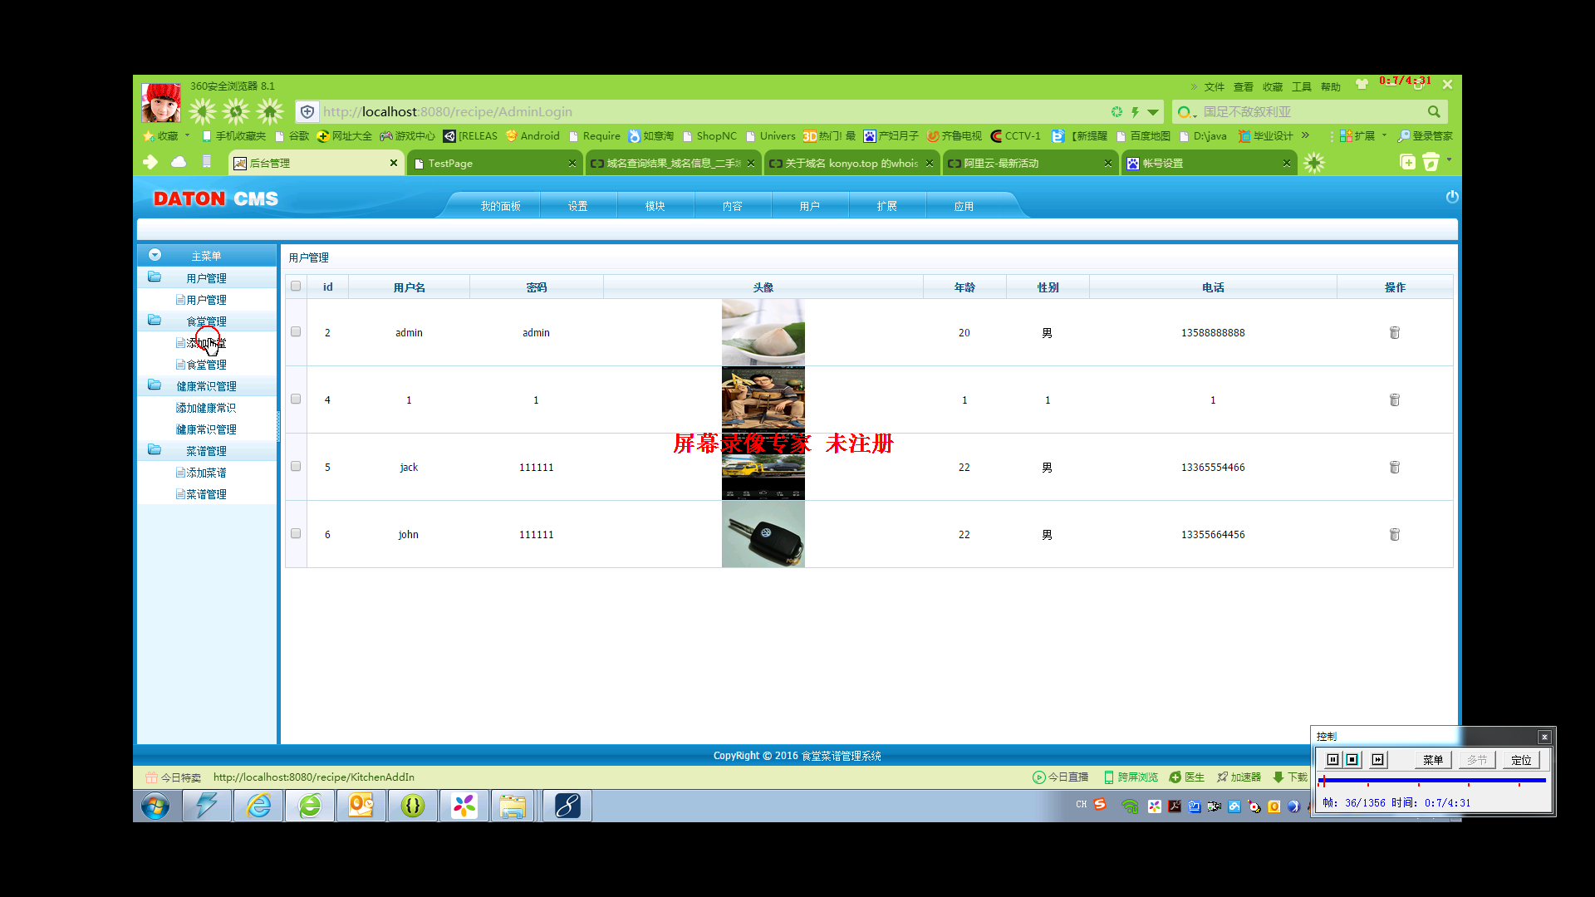Click the CMS logout power icon
1595x897 pixels.
tap(1452, 197)
